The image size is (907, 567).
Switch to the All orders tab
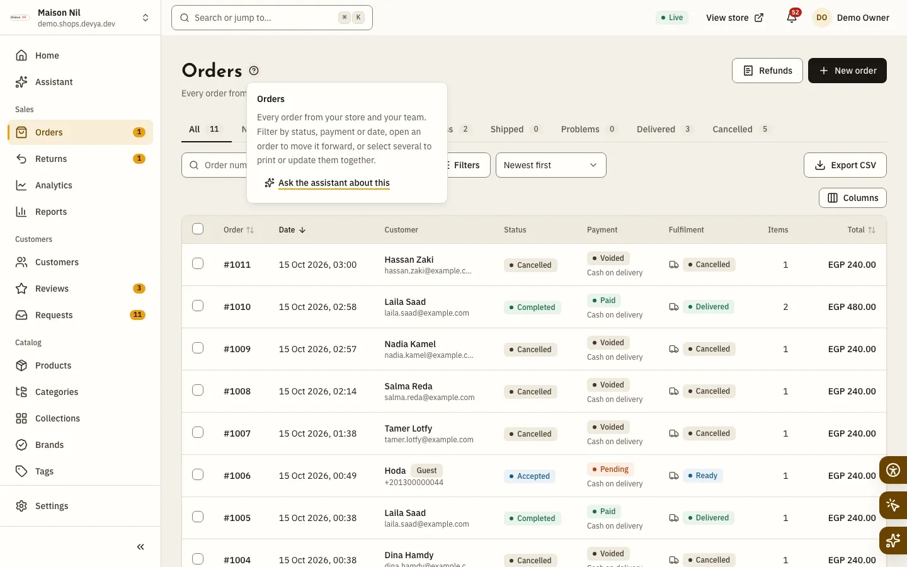[205, 129]
